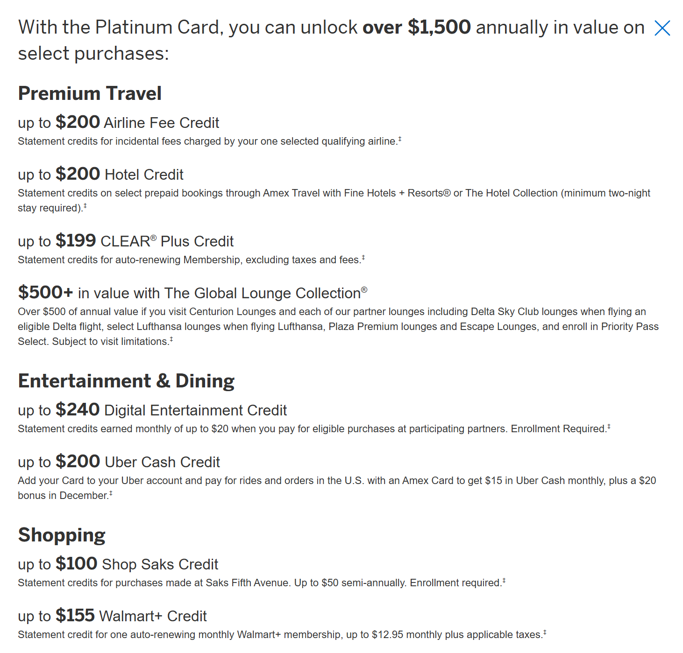
Task: Select the $500+ Global Lounge Collection title
Action: (x=192, y=293)
